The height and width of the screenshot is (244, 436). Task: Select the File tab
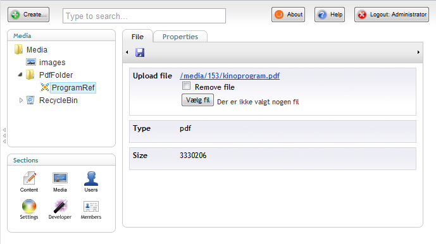(x=138, y=37)
